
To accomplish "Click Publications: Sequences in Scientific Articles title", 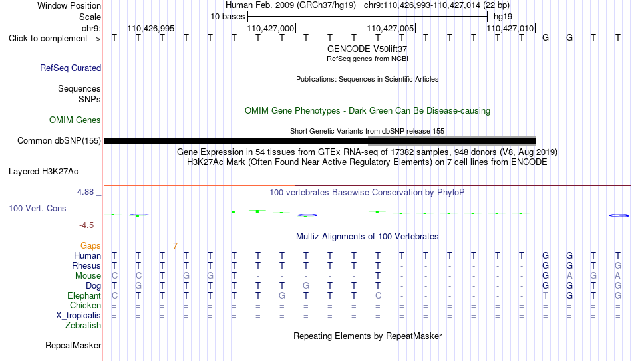I will [x=367, y=79].
